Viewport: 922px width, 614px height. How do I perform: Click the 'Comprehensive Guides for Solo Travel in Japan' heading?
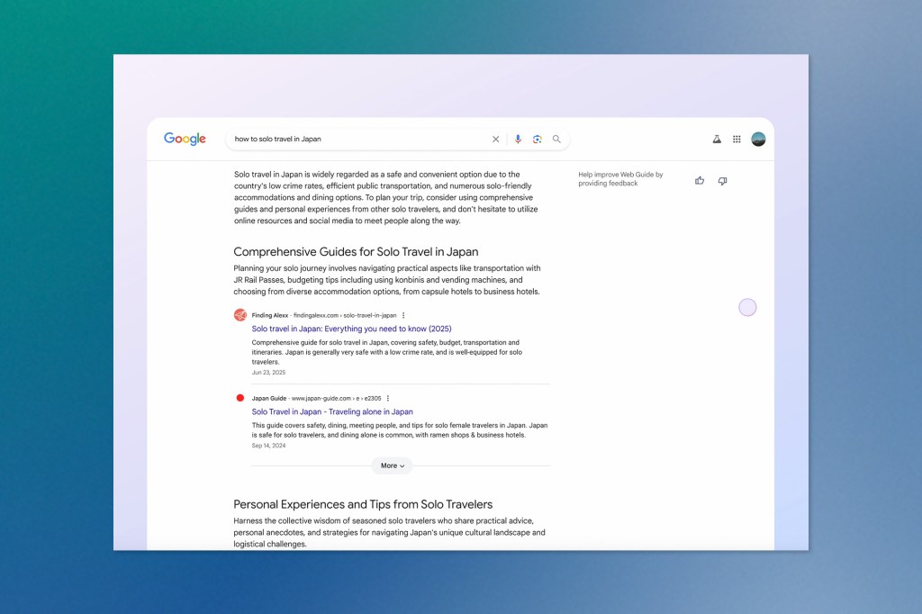point(356,252)
